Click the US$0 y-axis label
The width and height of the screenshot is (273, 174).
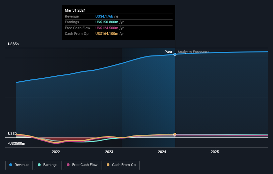[12, 133]
